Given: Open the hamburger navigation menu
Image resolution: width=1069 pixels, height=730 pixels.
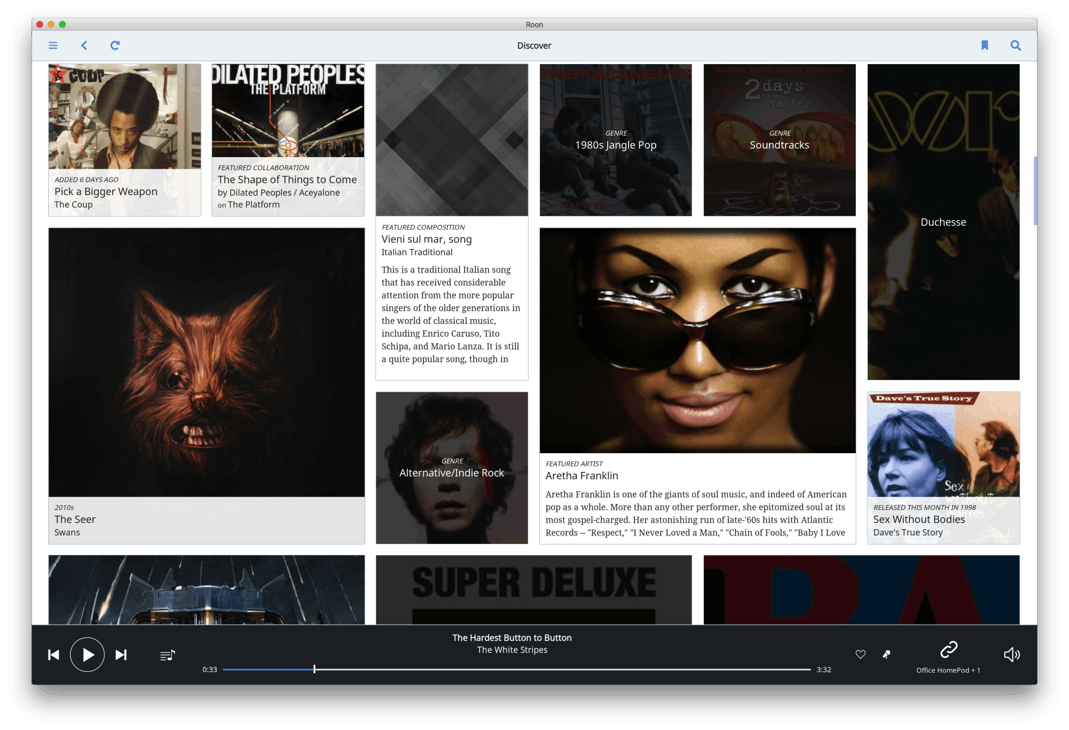Looking at the screenshot, I should tap(53, 45).
